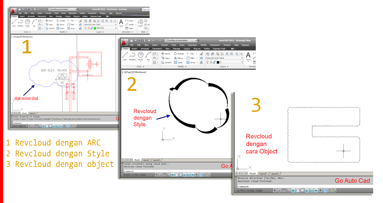The width and height of the screenshot is (383, 203).
Task: Switch to the Manage ribbon tab in Mechanical-Xref window
Action: (x=59, y=16)
